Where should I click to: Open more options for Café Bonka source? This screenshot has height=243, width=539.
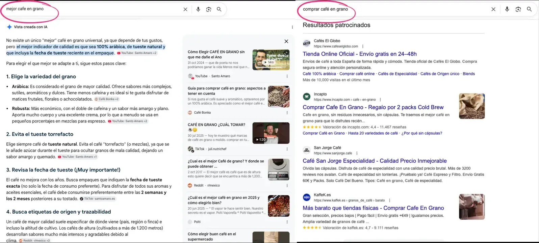click(x=287, y=113)
